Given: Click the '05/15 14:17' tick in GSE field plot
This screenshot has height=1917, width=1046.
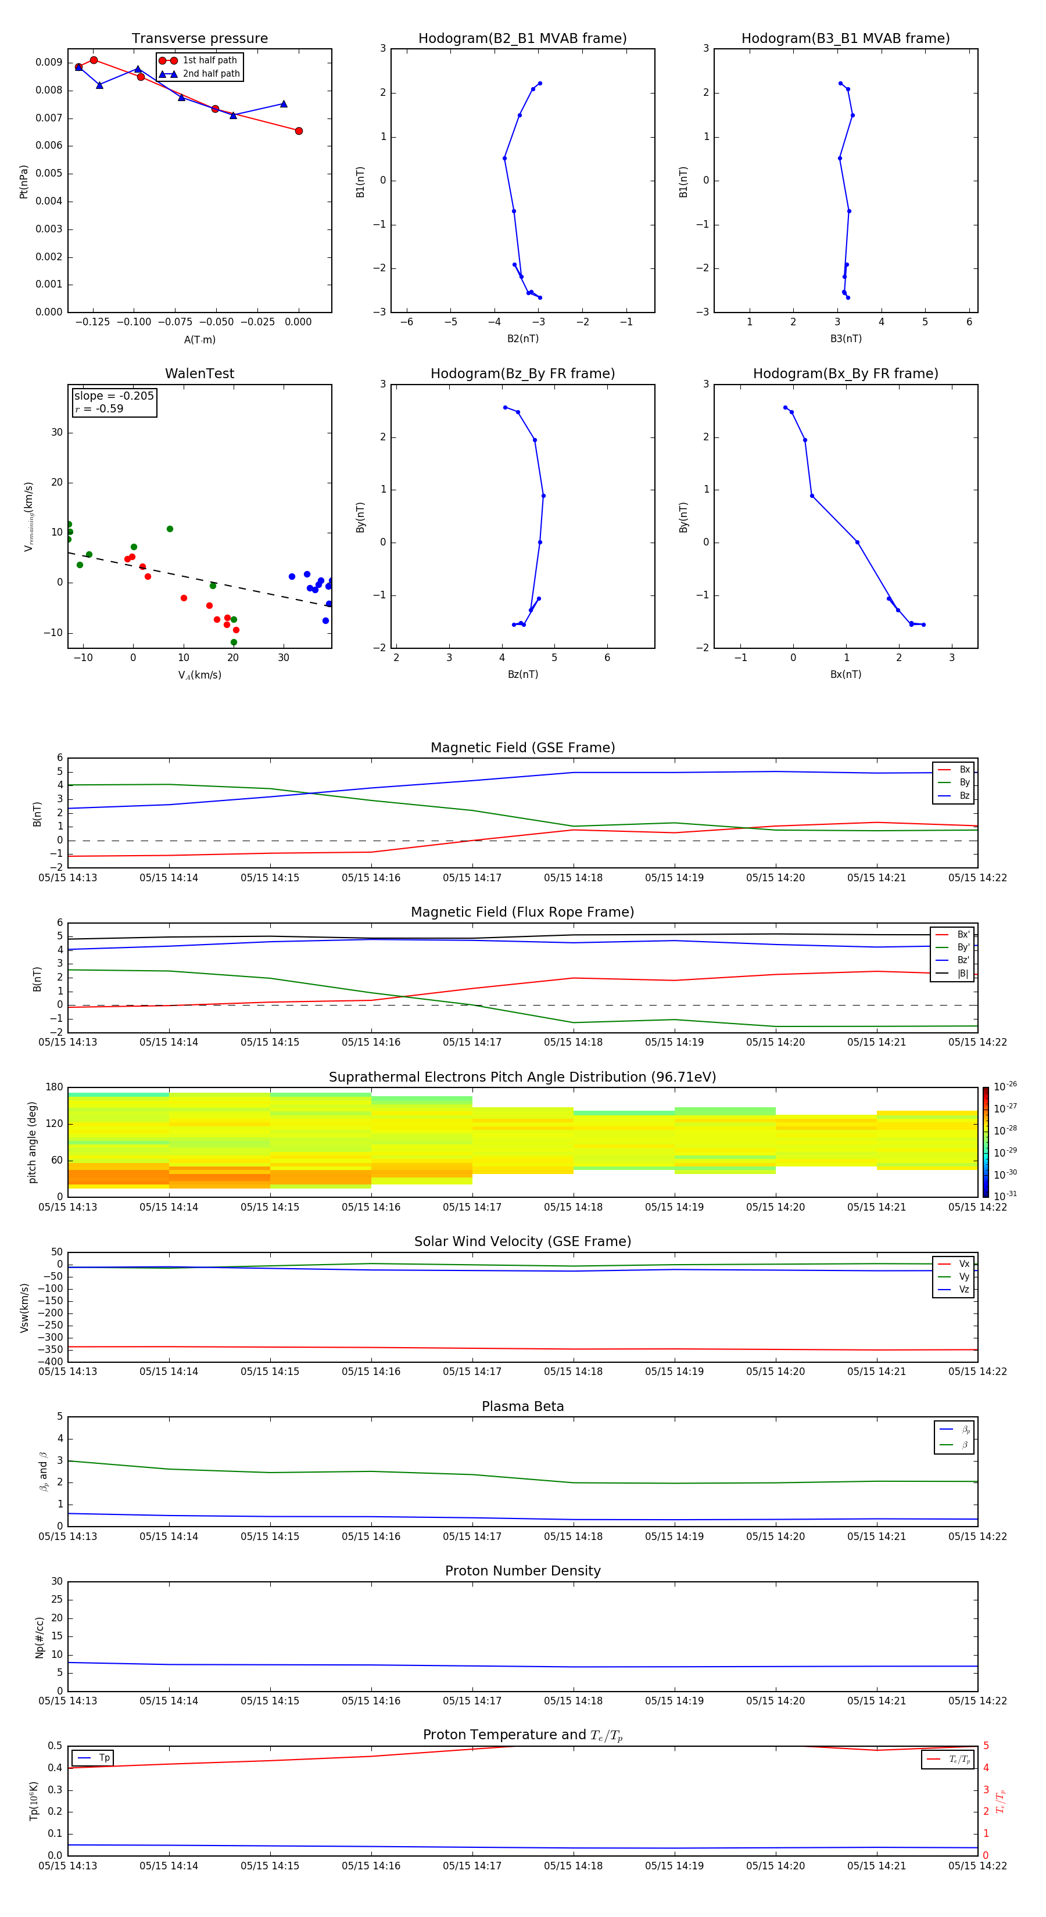Looking at the screenshot, I should click(x=472, y=878).
